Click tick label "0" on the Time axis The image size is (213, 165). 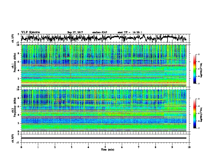point(21,147)
